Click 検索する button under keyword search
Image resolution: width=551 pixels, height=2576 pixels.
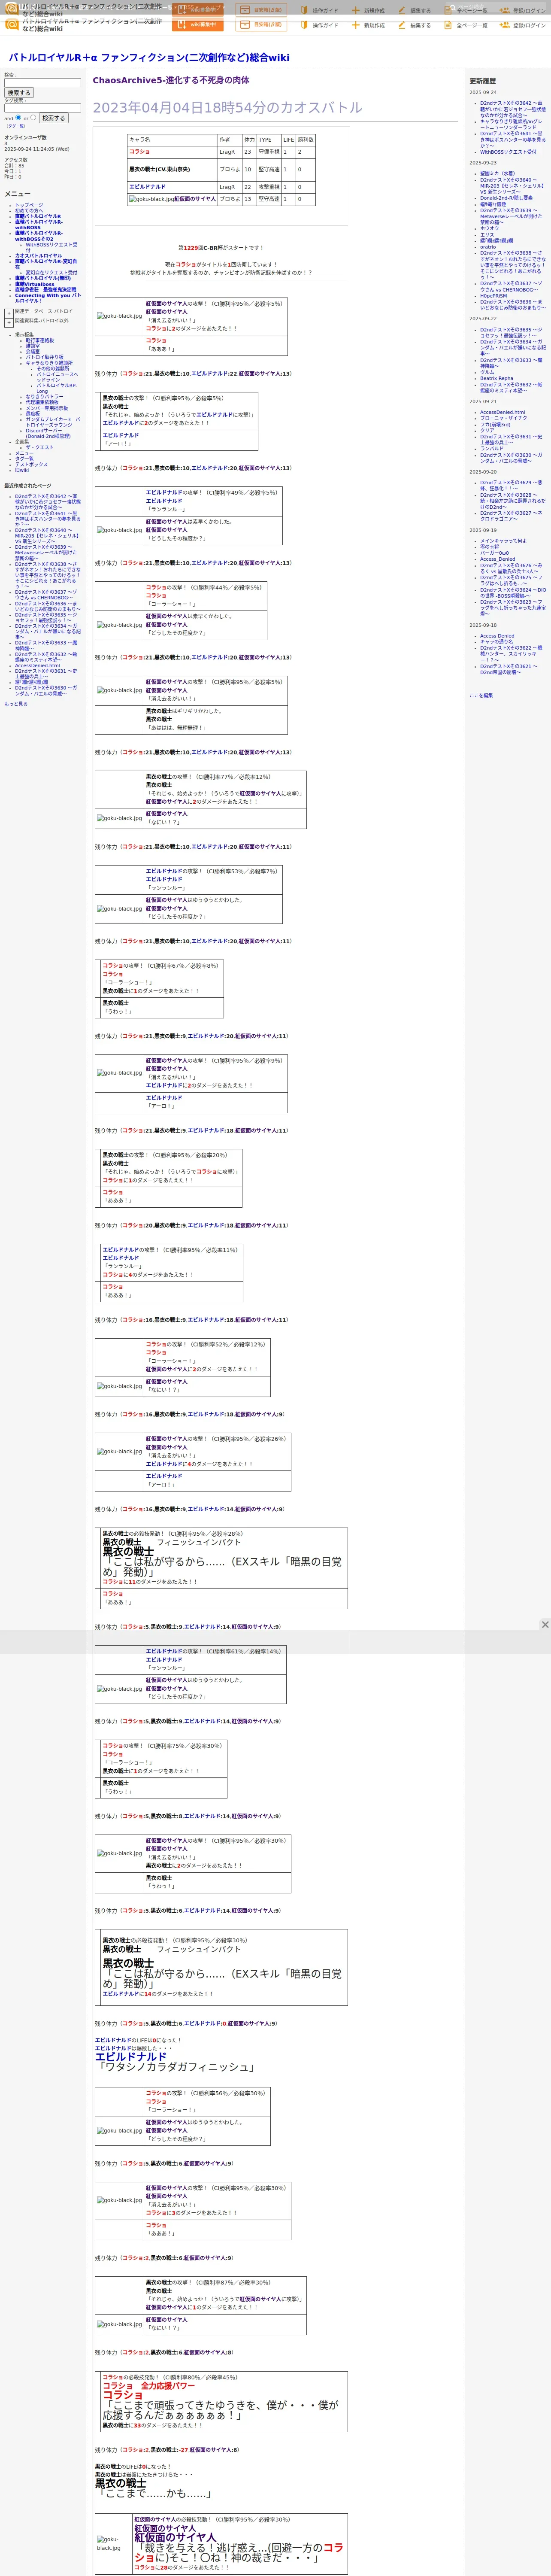pyautogui.click(x=19, y=93)
